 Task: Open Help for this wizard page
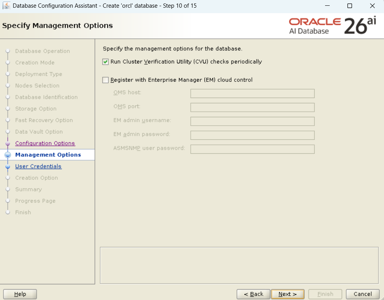pyautogui.click(x=20, y=294)
